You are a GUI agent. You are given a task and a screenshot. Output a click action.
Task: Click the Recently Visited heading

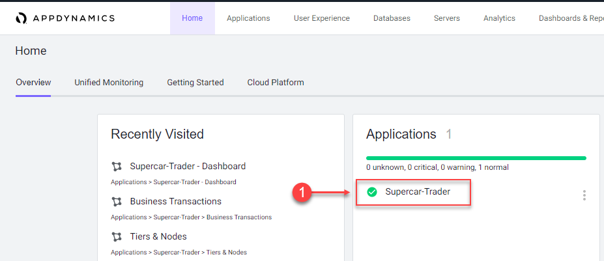157,134
